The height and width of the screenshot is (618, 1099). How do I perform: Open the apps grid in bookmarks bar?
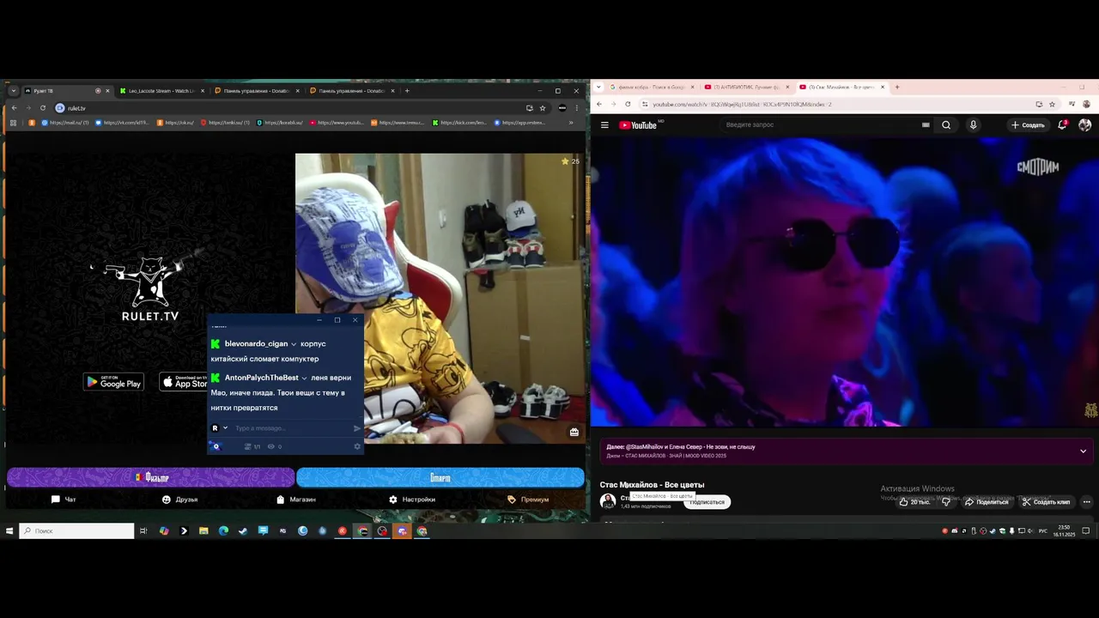coord(13,123)
